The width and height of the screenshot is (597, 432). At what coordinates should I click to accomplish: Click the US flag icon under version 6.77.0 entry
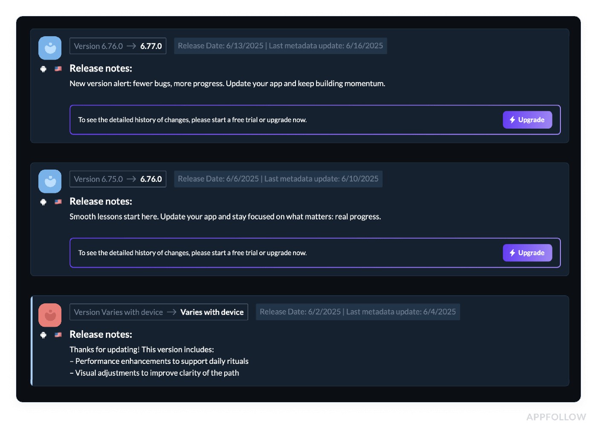point(58,69)
